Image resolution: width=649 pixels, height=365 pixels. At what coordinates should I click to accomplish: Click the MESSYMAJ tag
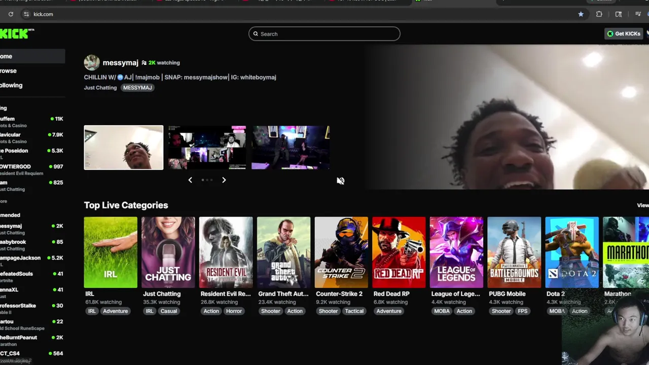[137, 88]
